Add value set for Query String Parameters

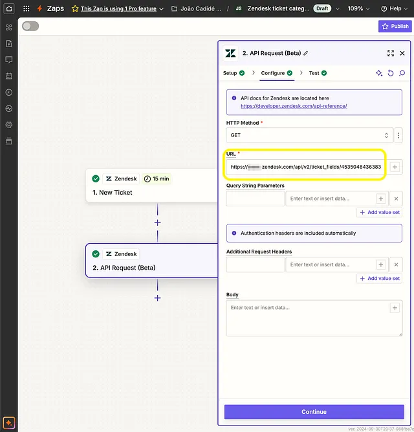[x=379, y=212]
